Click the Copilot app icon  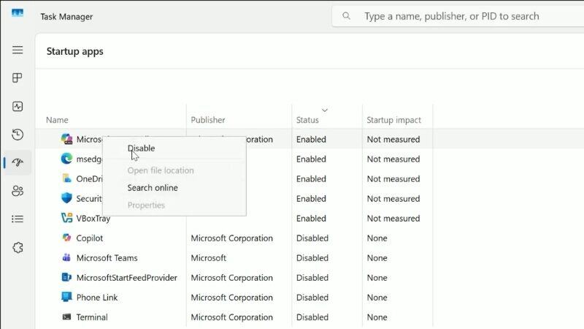66,238
